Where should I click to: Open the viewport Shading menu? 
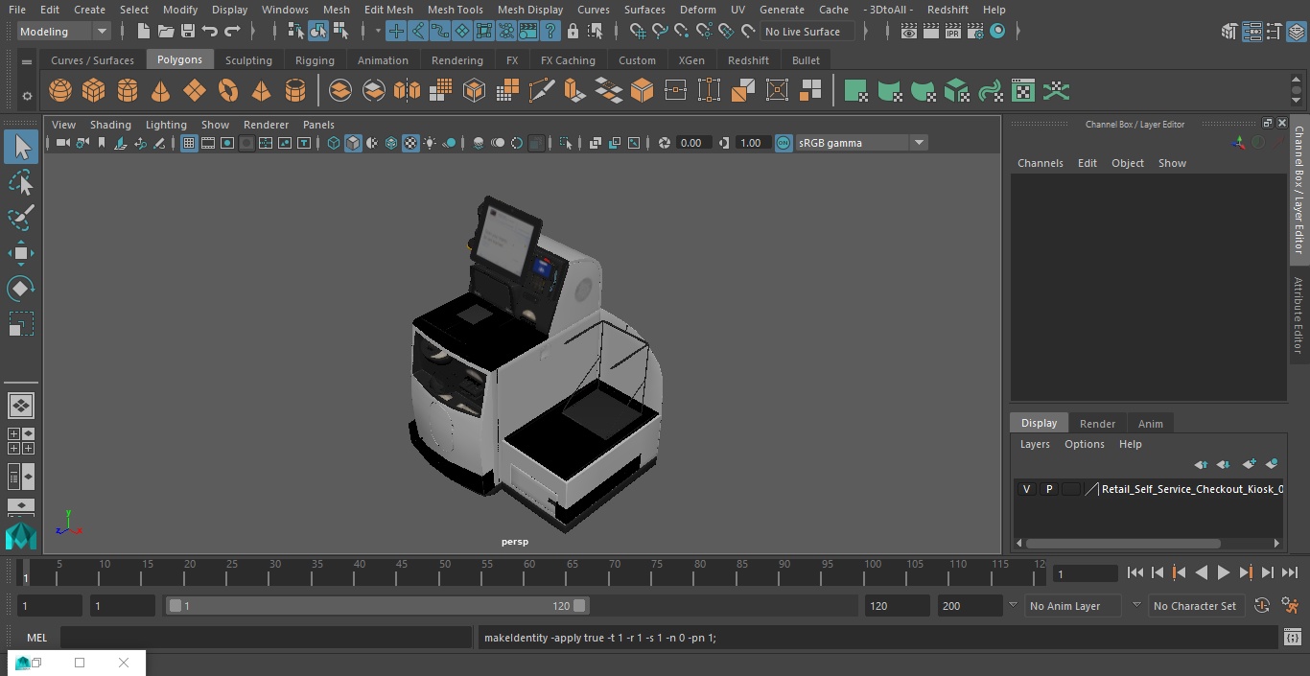coord(110,125)
